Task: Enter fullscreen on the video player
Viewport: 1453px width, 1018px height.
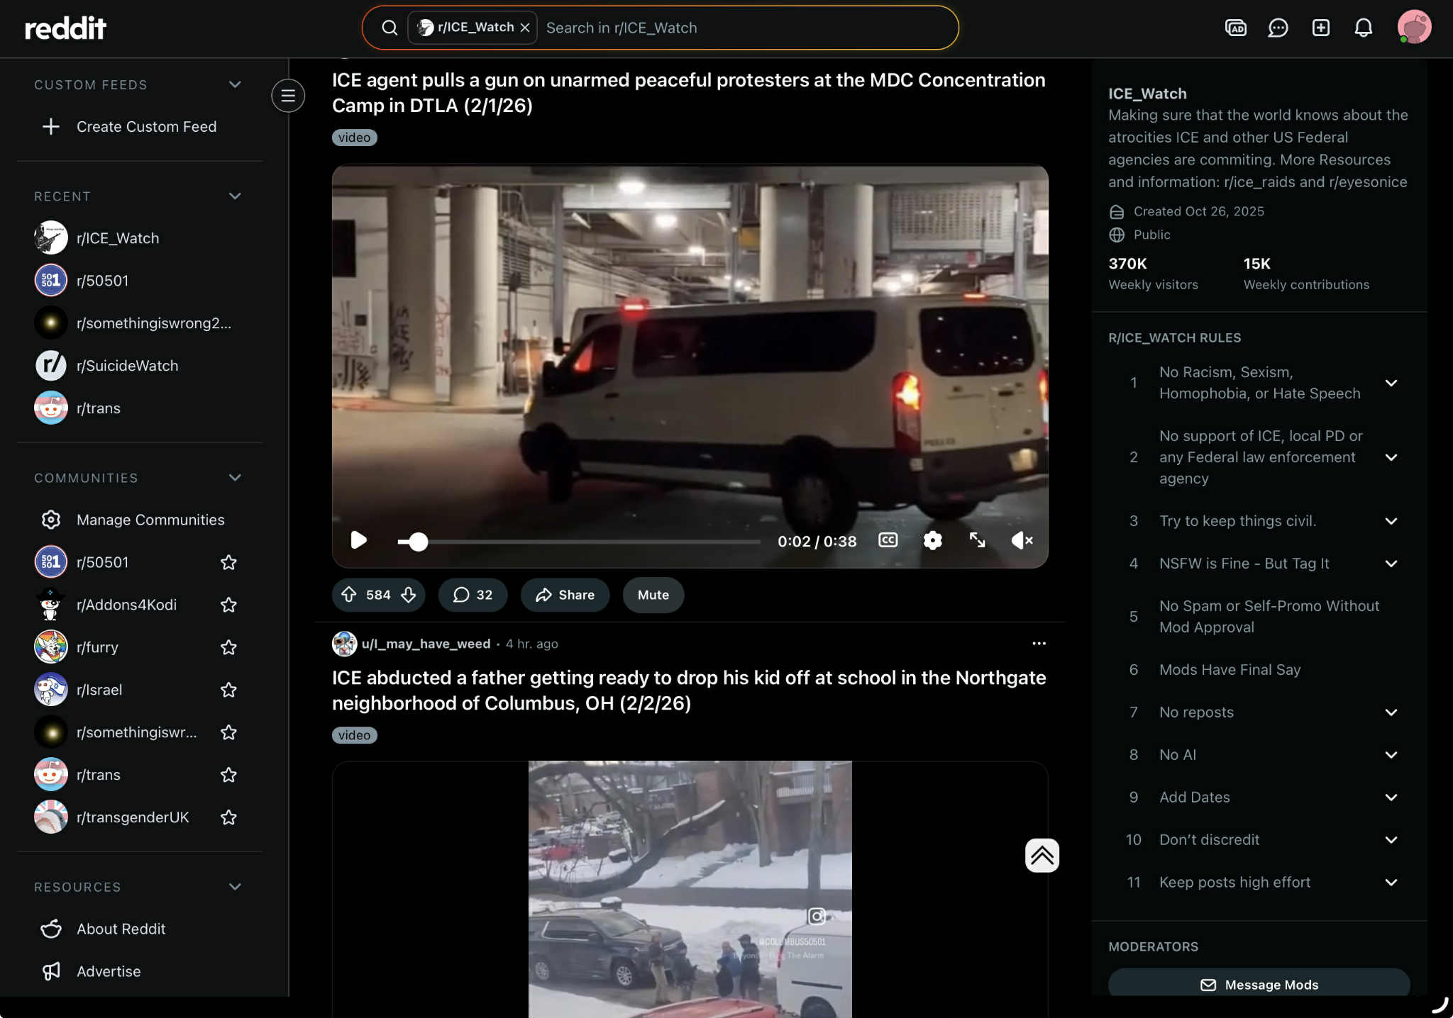Action: [977, 541]
